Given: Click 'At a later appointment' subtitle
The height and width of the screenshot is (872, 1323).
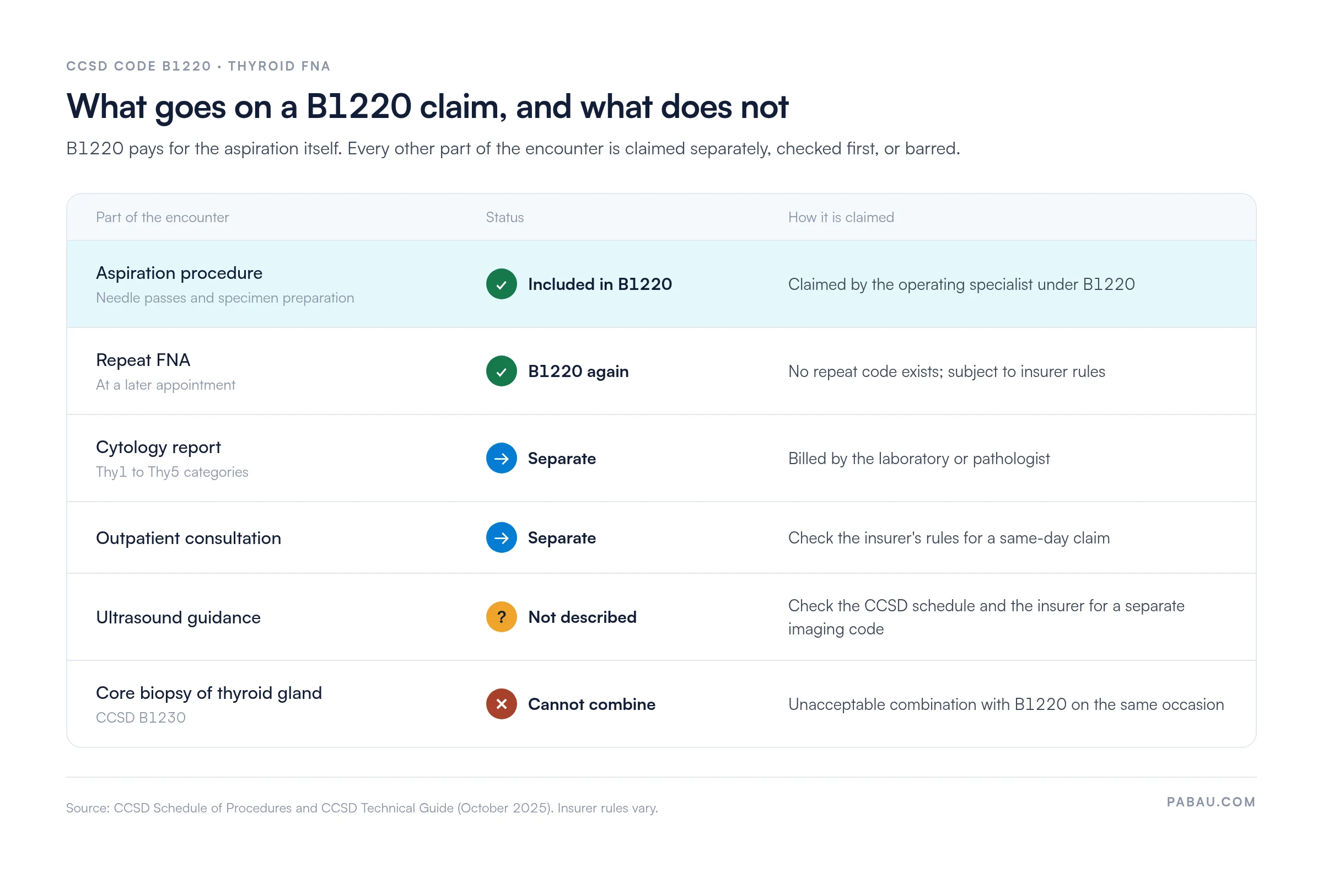Looking at the screenshot, I should (165, 385).
